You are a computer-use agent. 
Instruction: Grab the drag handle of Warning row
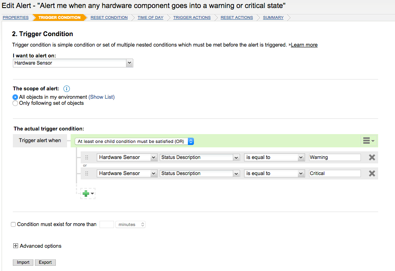[x=87, y=157]
